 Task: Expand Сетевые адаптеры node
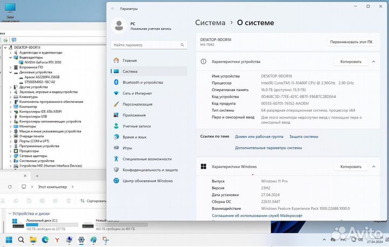coord(10,156)
